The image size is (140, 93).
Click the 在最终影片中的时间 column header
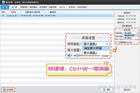click(33, 12)
